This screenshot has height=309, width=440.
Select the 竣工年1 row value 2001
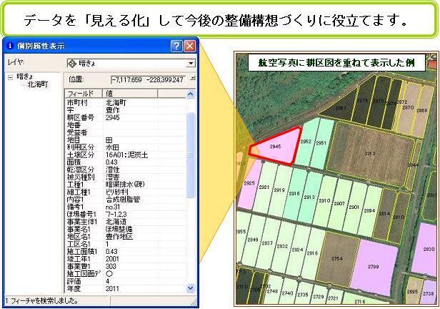112,259
